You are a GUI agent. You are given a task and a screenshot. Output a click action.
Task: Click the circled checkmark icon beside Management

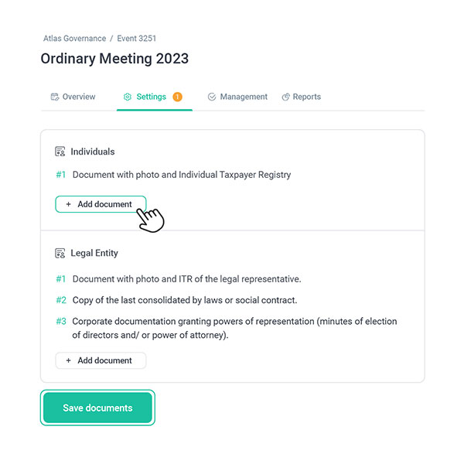point(212,97)
